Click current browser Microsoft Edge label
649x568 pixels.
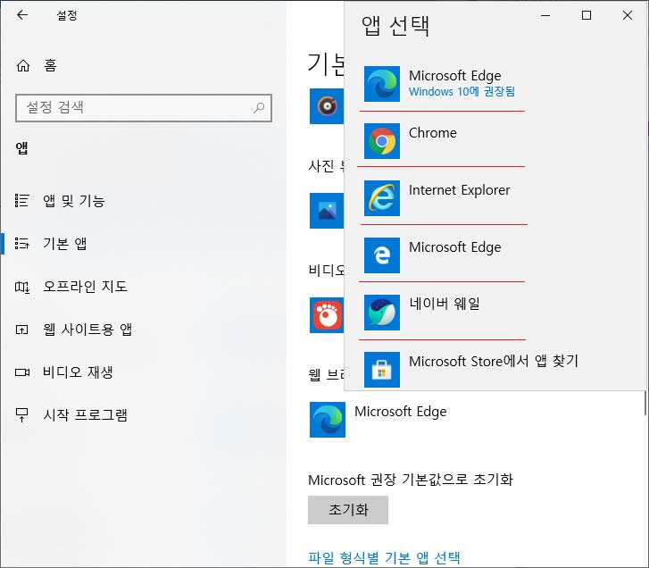(401, 412)
